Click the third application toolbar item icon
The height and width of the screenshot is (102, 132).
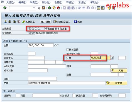click(14, 22)
